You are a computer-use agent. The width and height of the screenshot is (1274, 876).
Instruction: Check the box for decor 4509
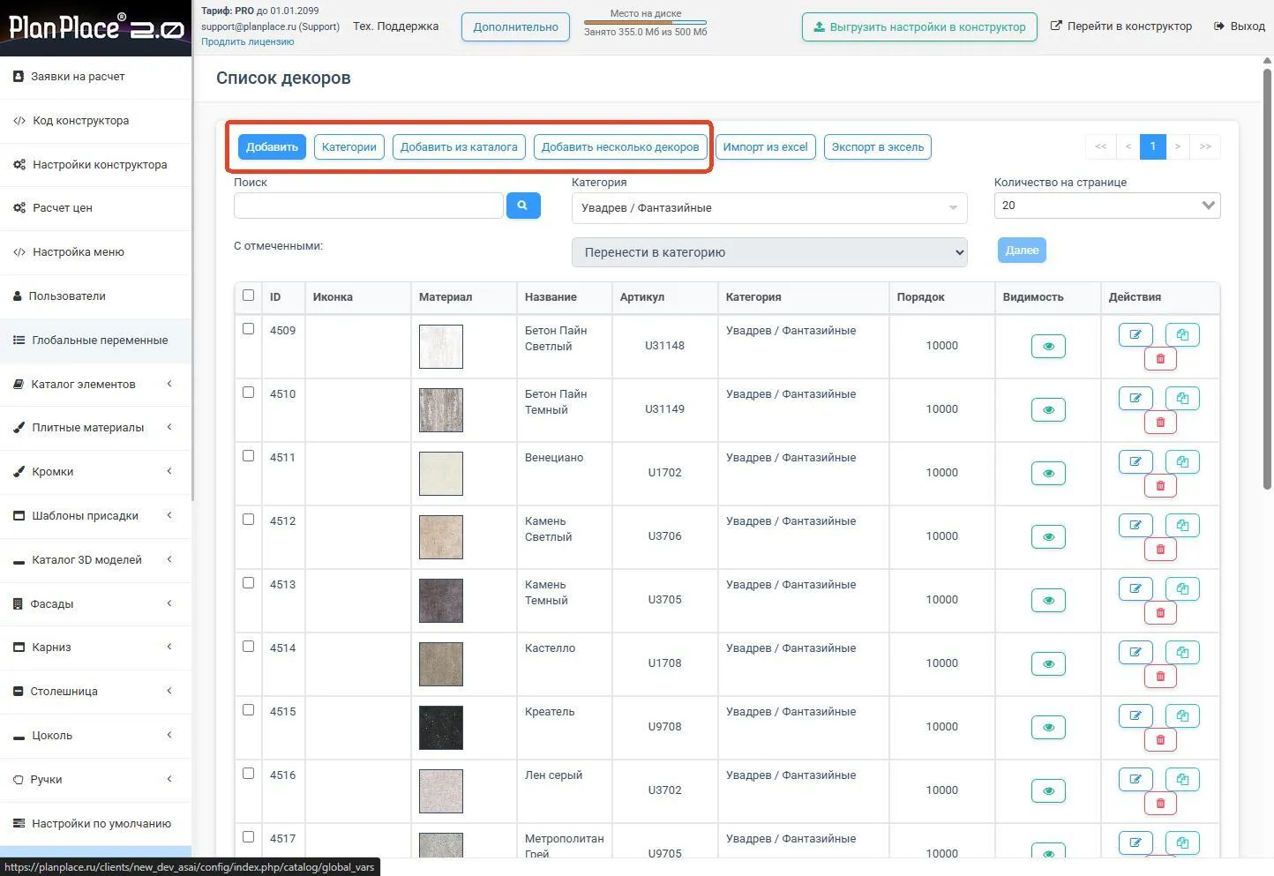click(248, 329)
